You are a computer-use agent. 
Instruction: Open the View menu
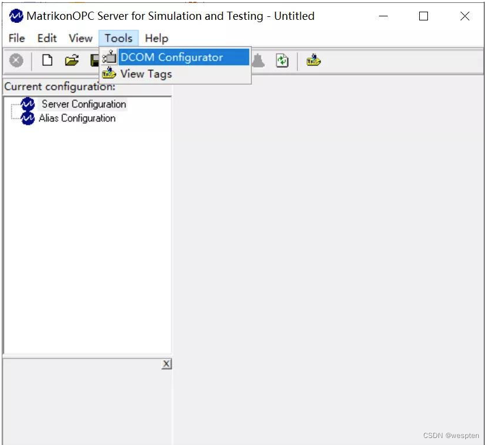click(80, 38)
